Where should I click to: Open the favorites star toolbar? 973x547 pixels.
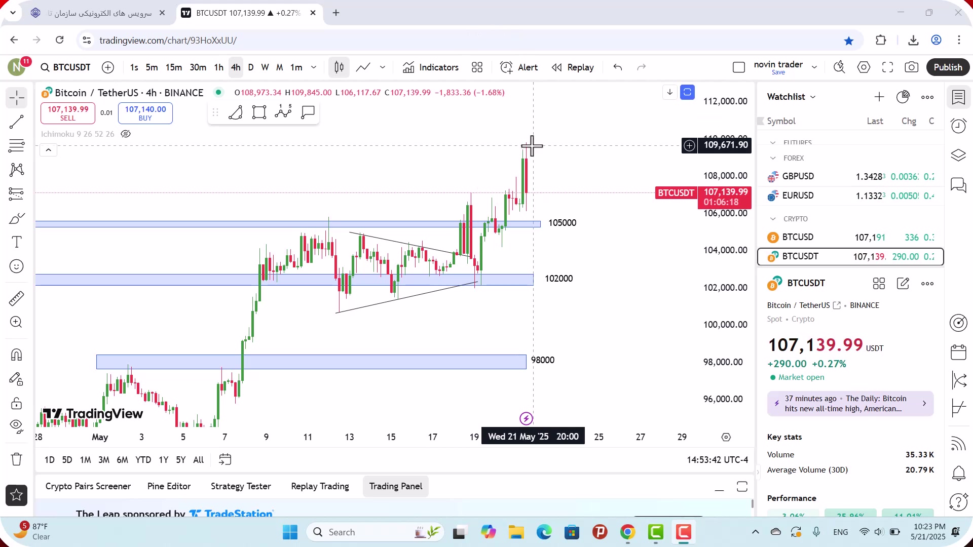click(x=17, y=495)
